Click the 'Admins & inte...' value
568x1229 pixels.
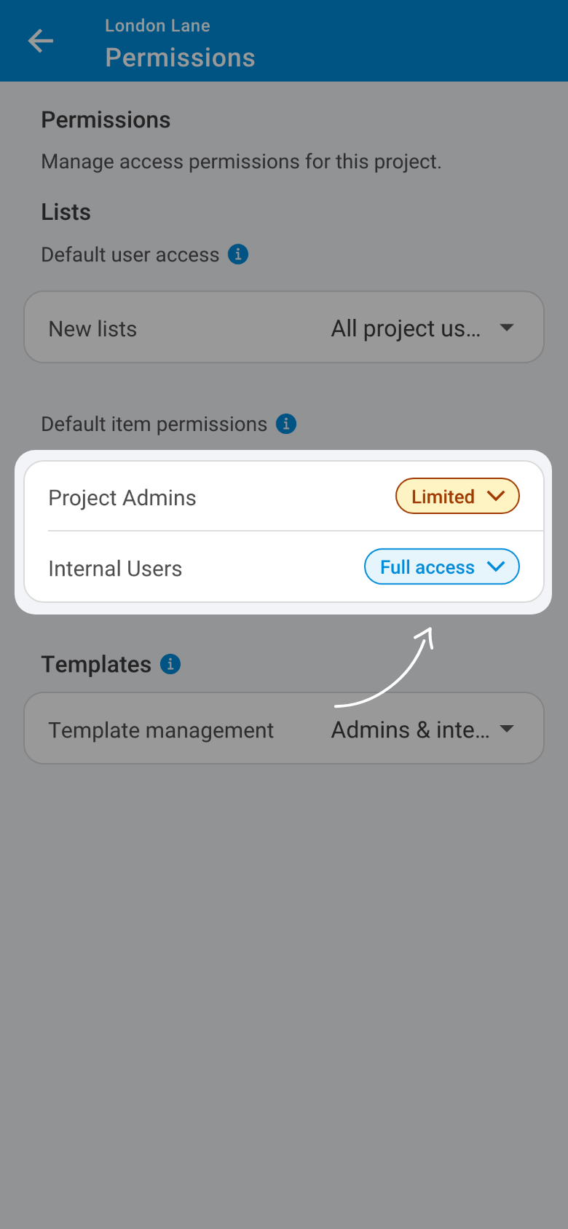click(x=410, y=730)
